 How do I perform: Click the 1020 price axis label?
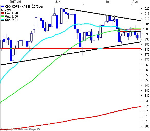click(146, 8)
